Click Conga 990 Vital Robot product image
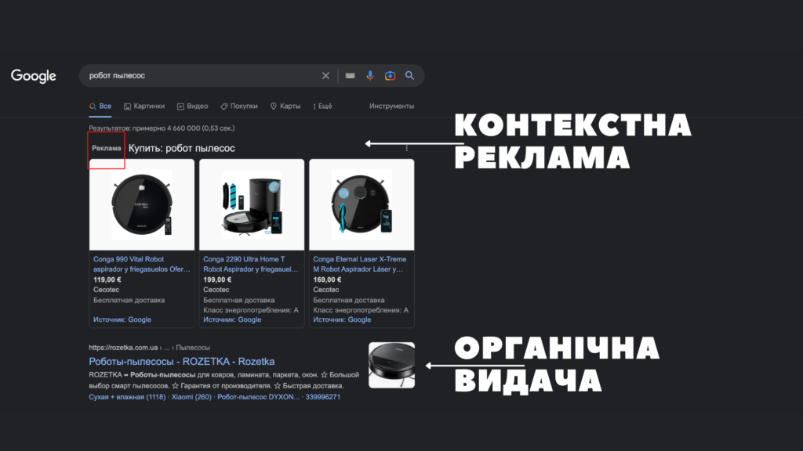Viewport: 803px width, 451px height. (x=142, y=204)
